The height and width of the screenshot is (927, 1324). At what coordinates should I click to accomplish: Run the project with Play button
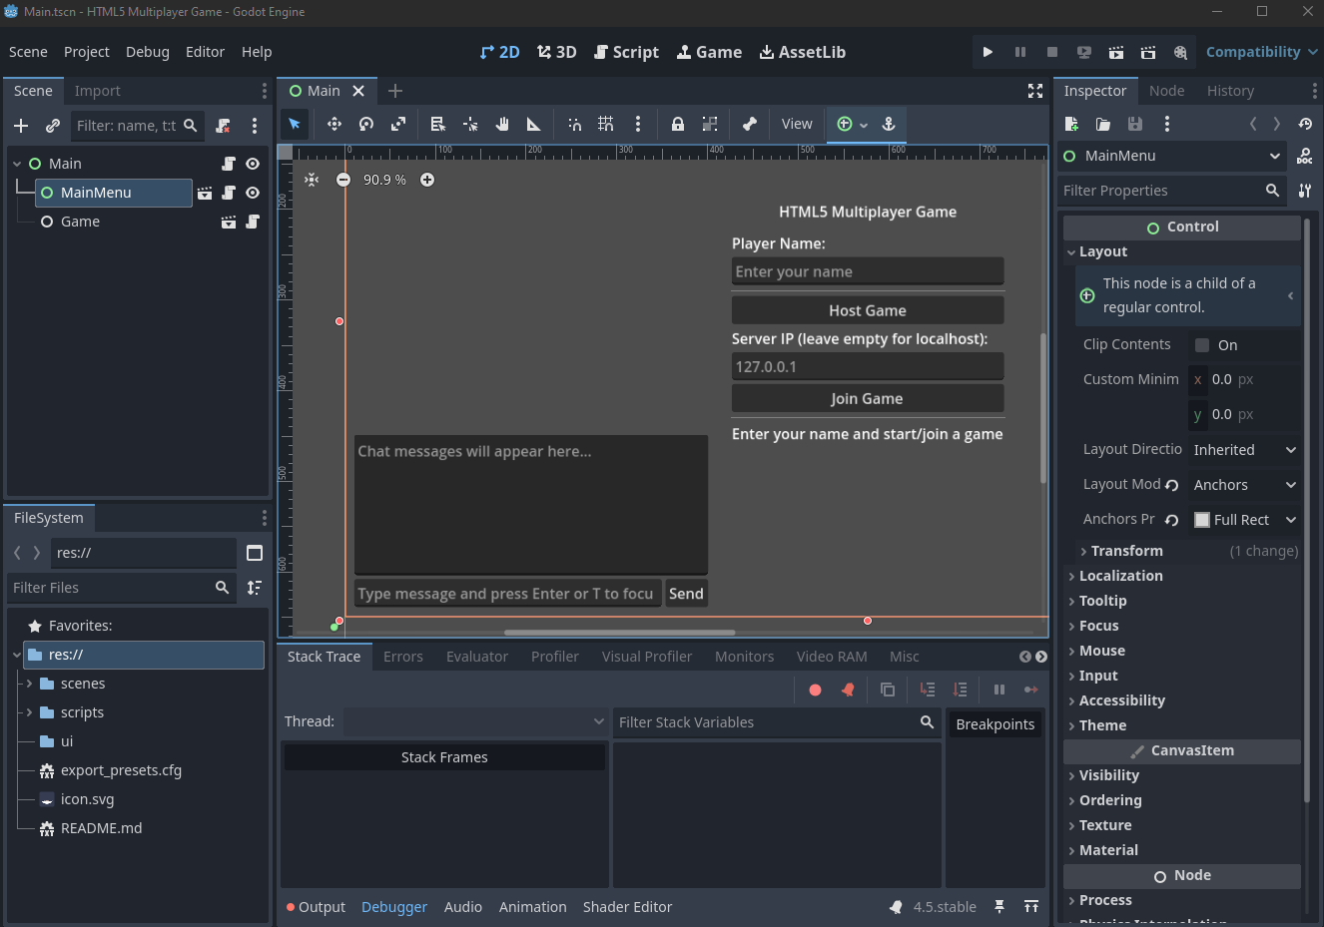(988, 52)
